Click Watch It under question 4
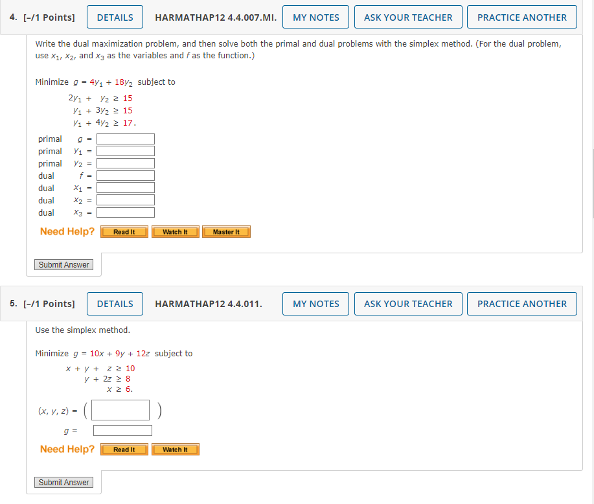The width and height of the screenshot is (594, 504). pyautogui.click(x=175, y=231)
